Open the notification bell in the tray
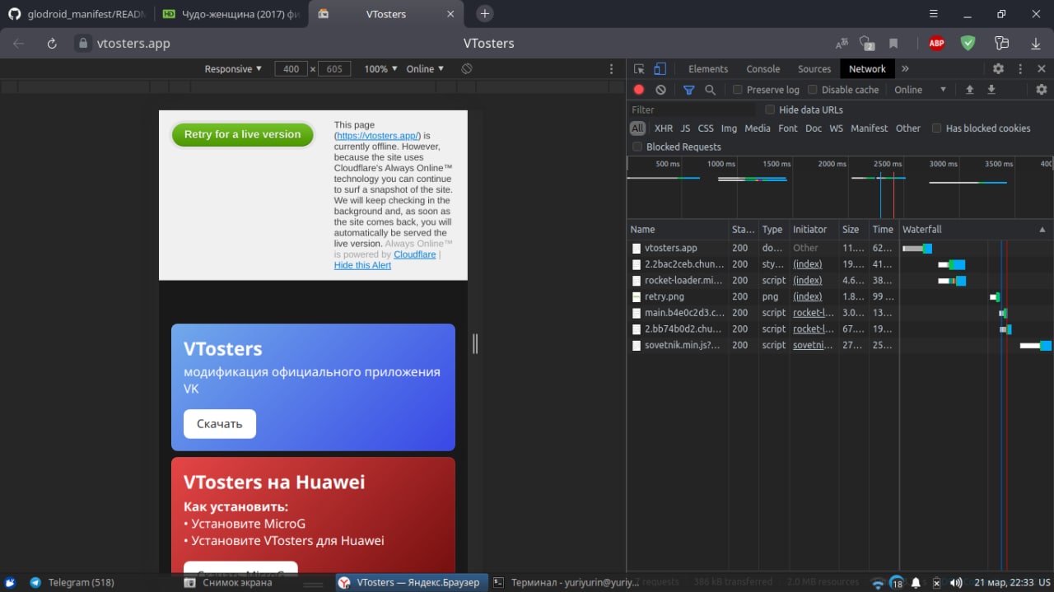This screenshot has width=1054, height=592. point(916,583)
